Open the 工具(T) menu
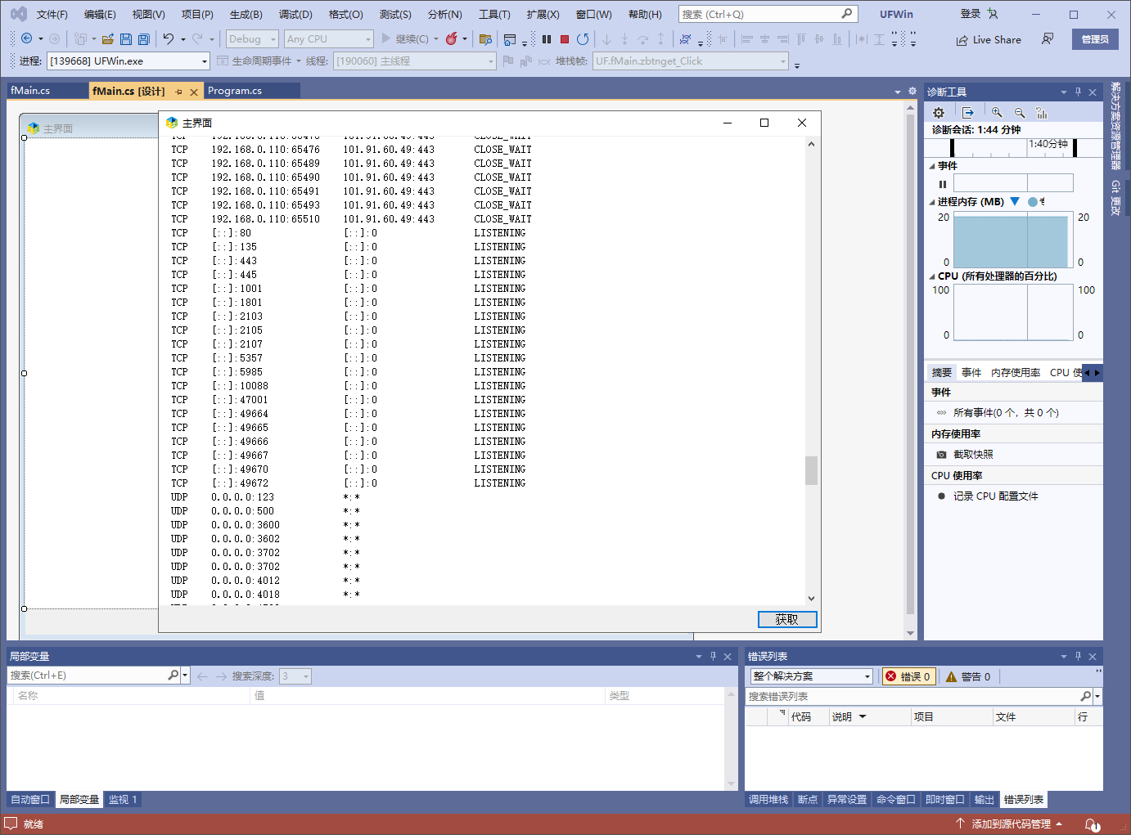 pyautogui.click(x=494, y=15)
